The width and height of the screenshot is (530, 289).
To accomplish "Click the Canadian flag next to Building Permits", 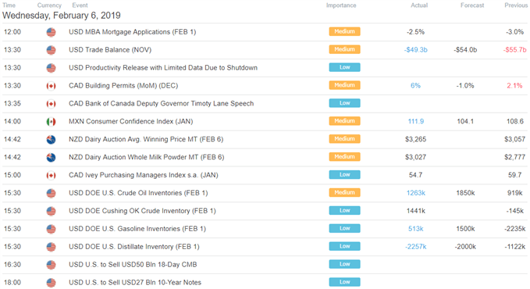I will coord(51,86).
